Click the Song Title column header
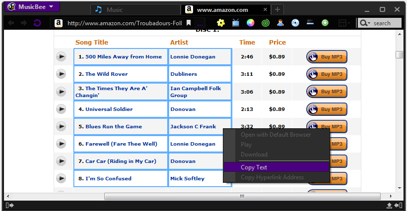Screen dimensions: 407x211 [x=92, y=42]
